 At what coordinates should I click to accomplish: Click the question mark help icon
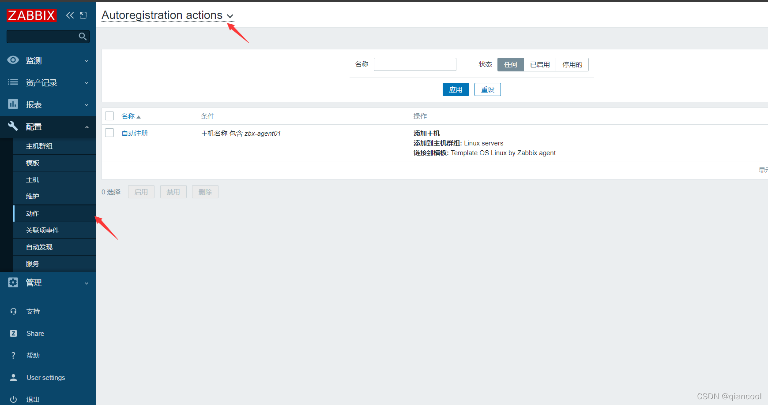pos(13,356)
